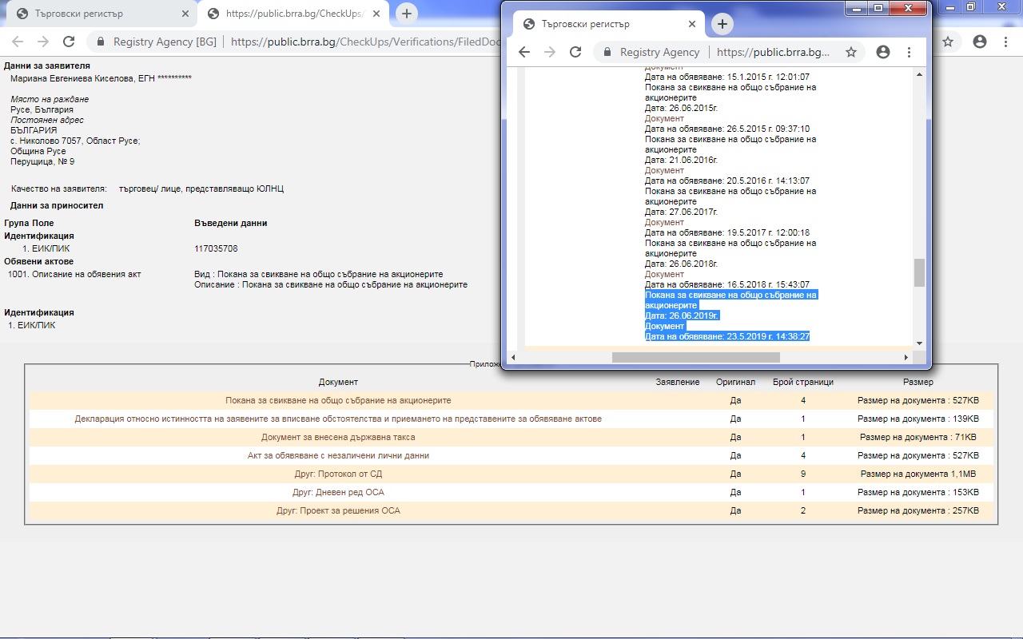The width and height of the screenshot is (1023, 639).
Task: Close the first Търговски регистър tab
Action: [185, 14]
